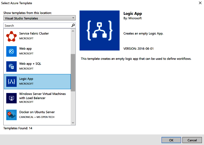Click the template list scrollbar thumb
Viewport: 204px width, 145px height.
[73, 73]
